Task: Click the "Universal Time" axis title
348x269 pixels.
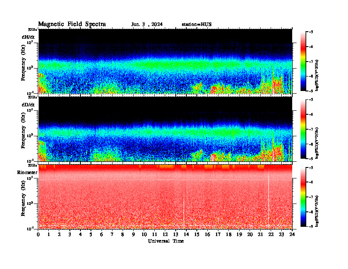Action: tap(166, 241)
